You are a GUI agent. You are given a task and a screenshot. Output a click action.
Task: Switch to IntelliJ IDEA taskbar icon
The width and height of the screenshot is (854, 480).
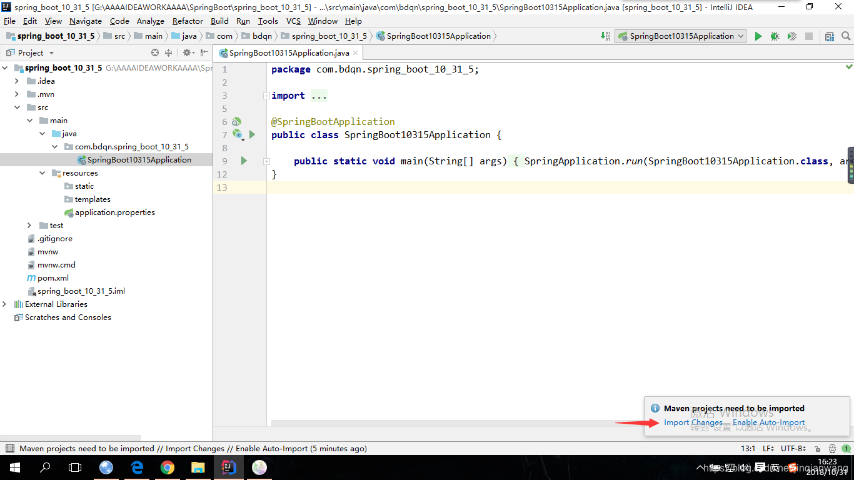coord(228,467)
